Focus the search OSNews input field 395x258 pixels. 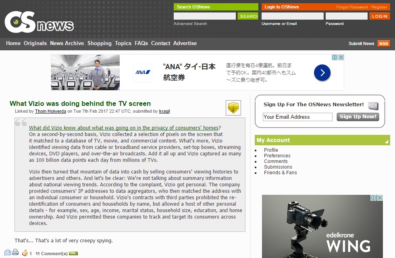coord(205,16)
